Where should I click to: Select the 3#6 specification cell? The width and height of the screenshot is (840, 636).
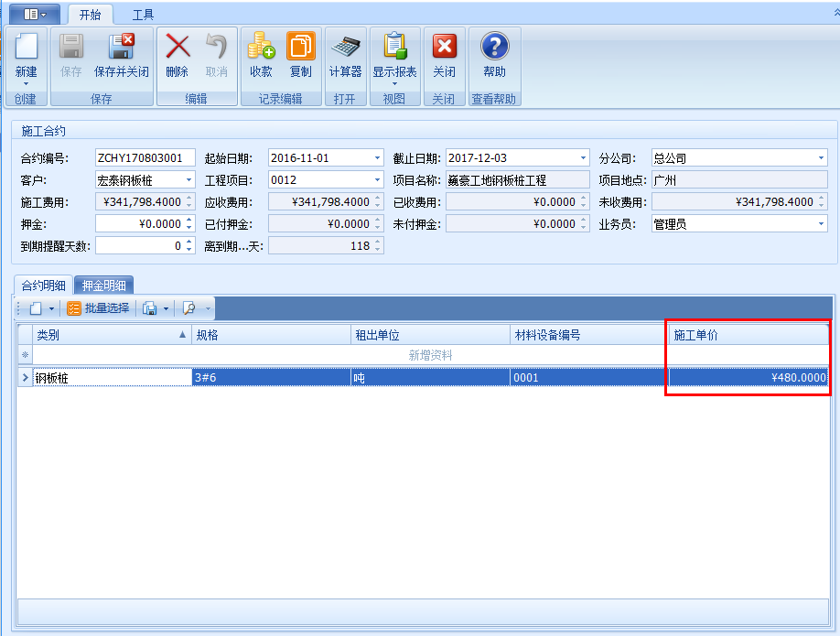(x=271, y=378)
